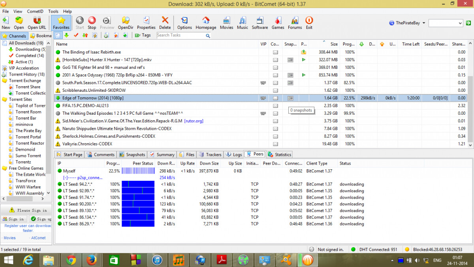Viewport: 474px width, 267px height.
Task: Toggle the Tags filter button
Action: point(143,35)
